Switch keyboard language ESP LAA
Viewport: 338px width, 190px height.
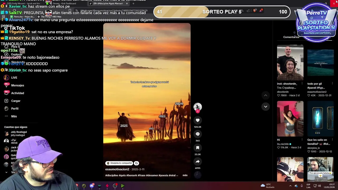[x=308, y=186]
